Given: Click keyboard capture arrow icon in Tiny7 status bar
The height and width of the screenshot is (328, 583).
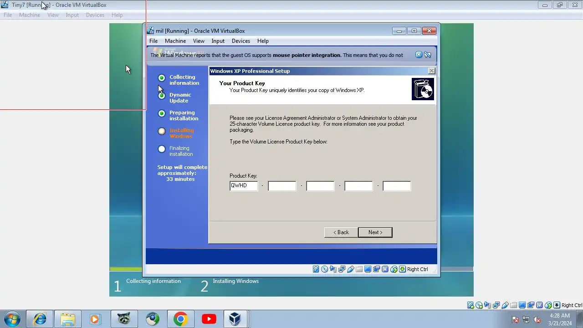Looking at the screenshot, I should tap(557, 305).
